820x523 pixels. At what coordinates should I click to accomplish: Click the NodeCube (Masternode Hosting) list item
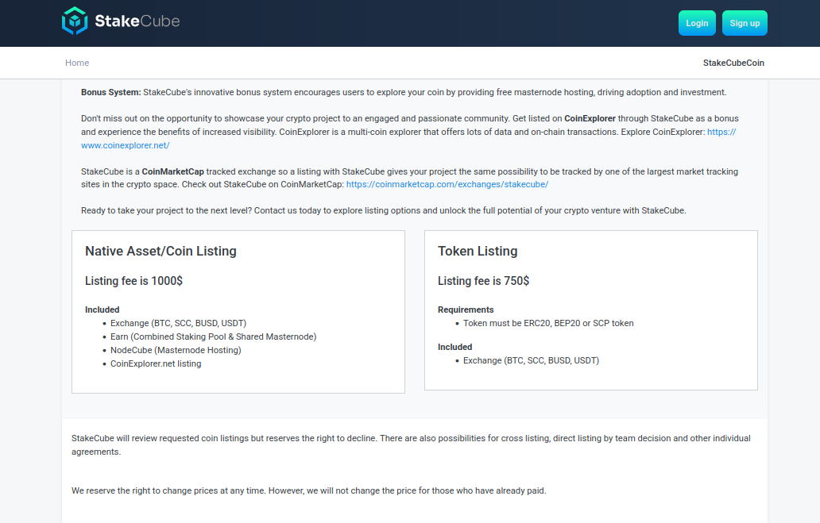pos(176,350)
